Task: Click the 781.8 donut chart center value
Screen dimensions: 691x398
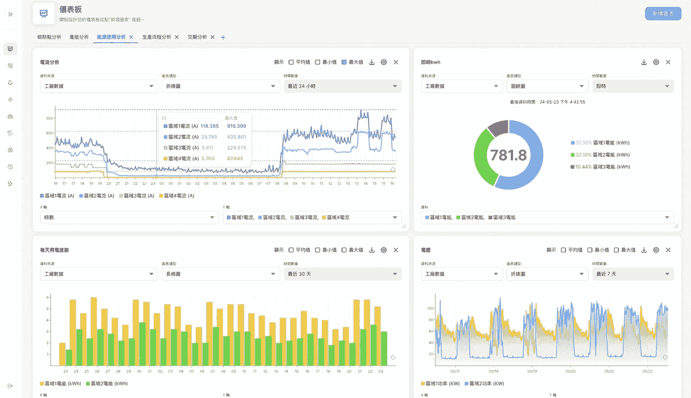Action: [507, 155]
